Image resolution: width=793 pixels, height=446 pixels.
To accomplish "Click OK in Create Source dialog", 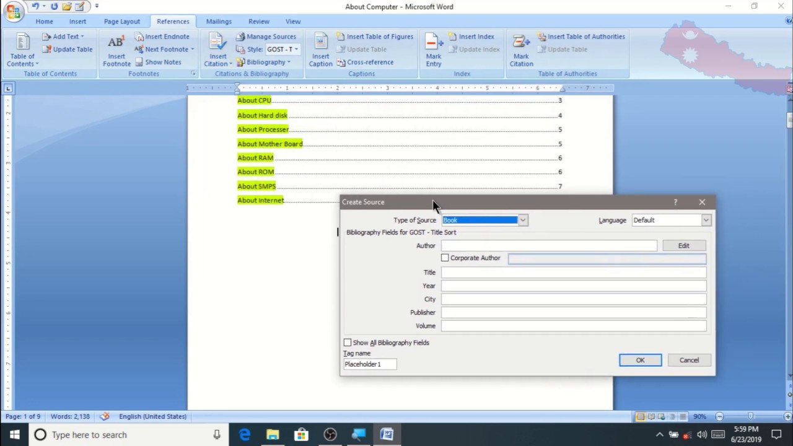I will coord(640,360).
